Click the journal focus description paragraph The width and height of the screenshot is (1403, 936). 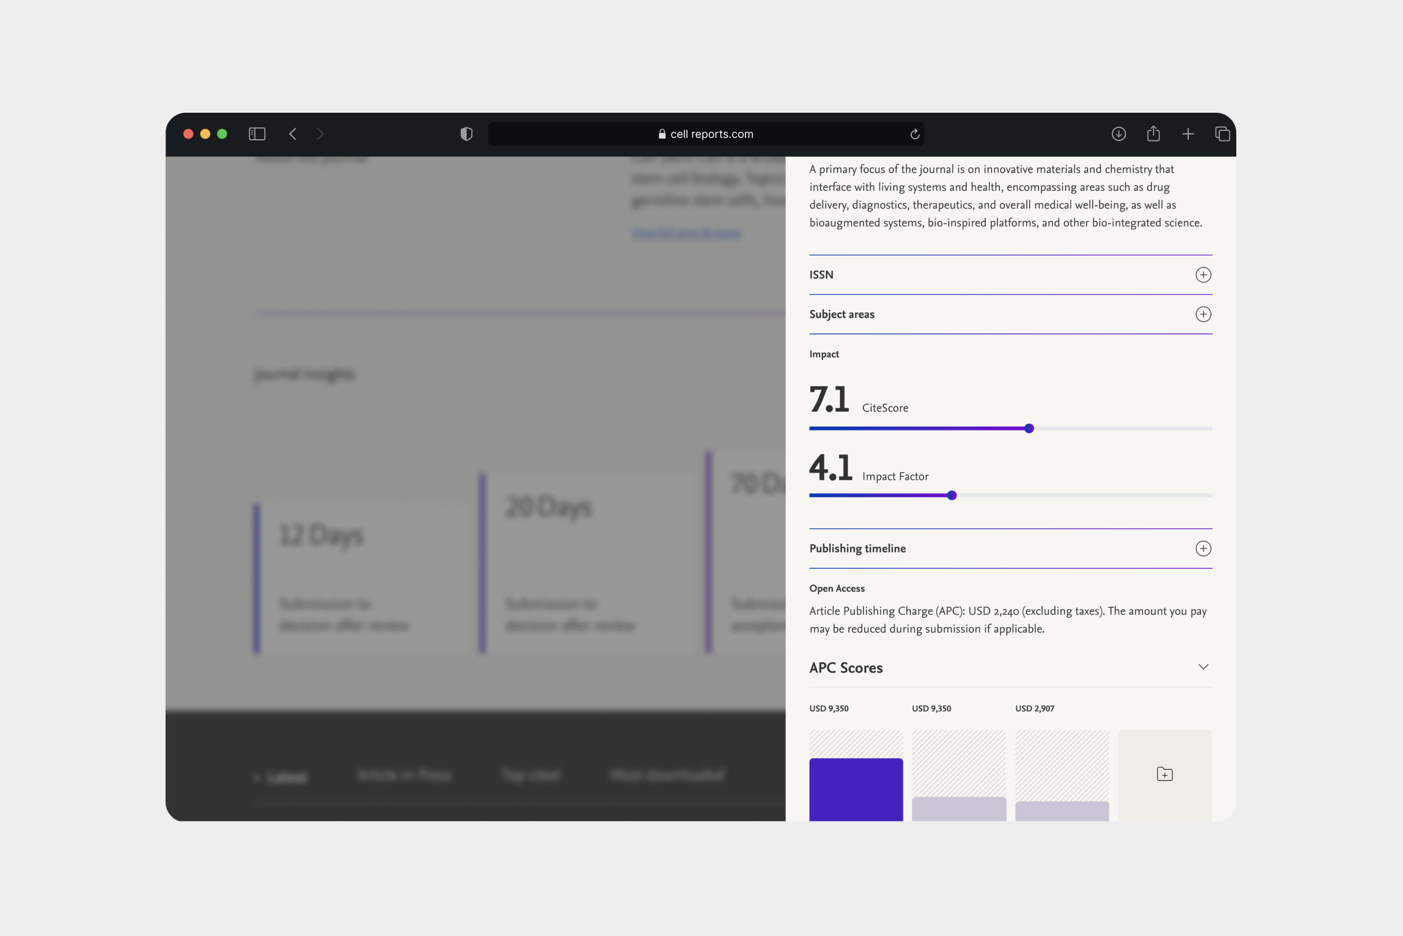1006,196
